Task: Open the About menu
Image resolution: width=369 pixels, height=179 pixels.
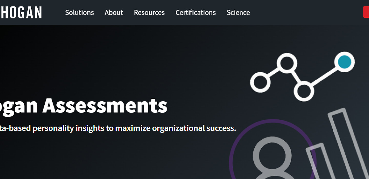Action: [114, 13]
